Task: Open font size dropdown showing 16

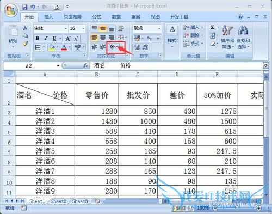Action: pyautogui.click(x=83, y=28)
